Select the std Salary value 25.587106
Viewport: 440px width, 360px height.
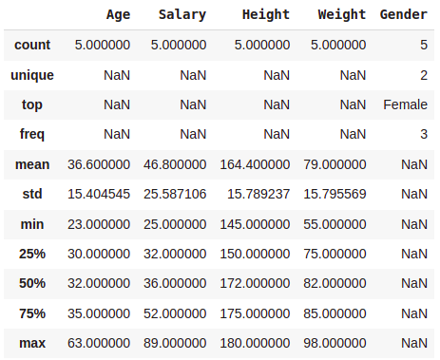click(x=175, y=194)
